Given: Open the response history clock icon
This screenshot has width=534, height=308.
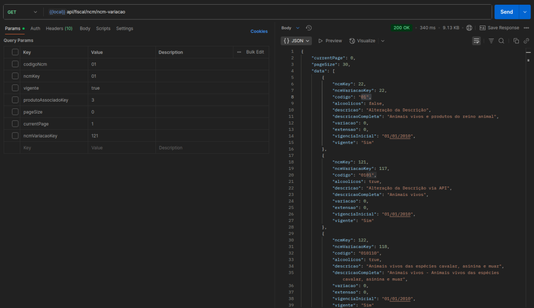Looking at the screenshot, I should click(309, 28).
